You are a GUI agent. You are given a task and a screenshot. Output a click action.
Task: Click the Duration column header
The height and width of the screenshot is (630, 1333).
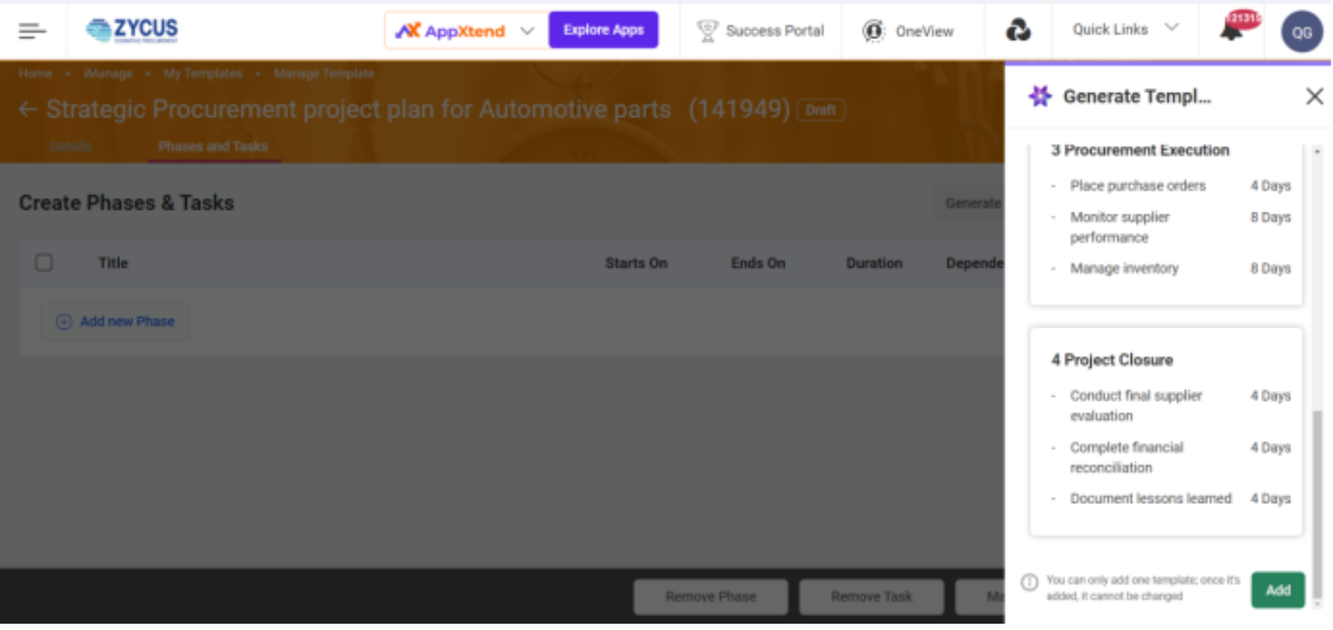tap(874, 263)
